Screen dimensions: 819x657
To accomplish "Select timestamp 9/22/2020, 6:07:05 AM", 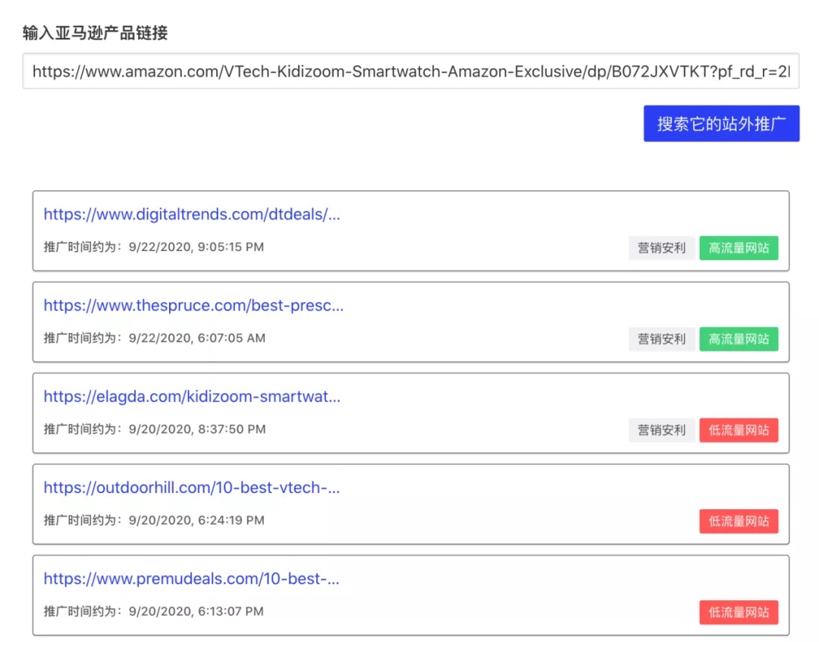I will [x=197, y=338].
